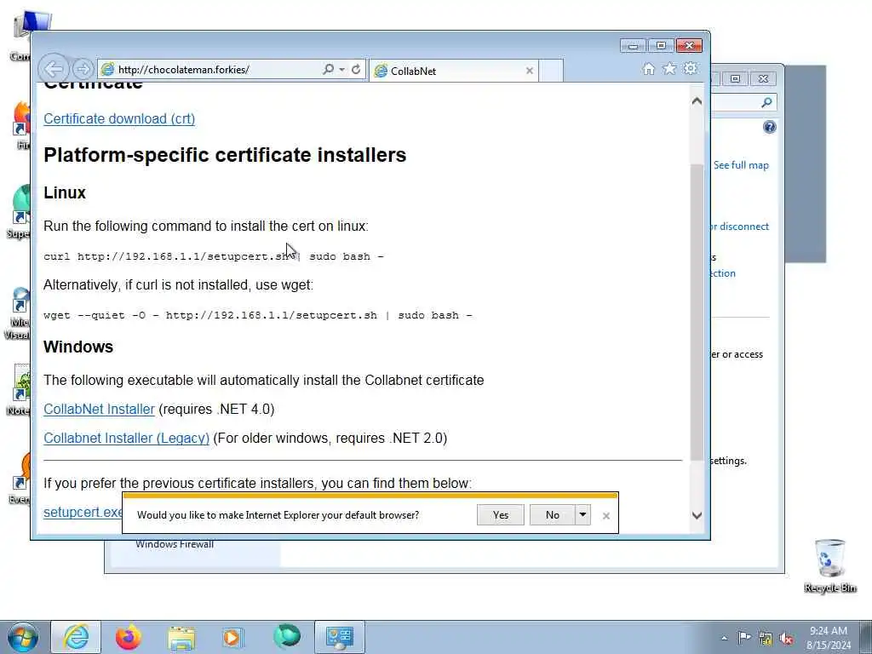Click the muted volume tray icon
The image size is (872, 654).
pos(786,639)
